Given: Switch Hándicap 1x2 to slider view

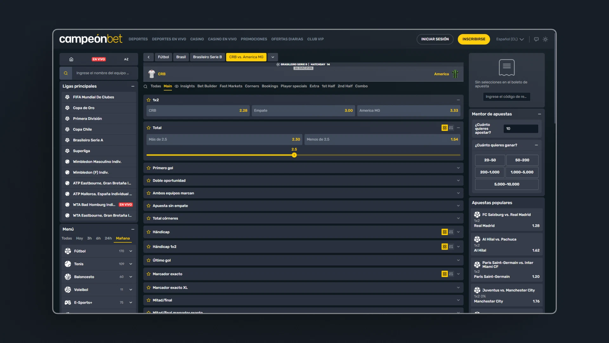Looking at the screenshot, I should [451, 247].
